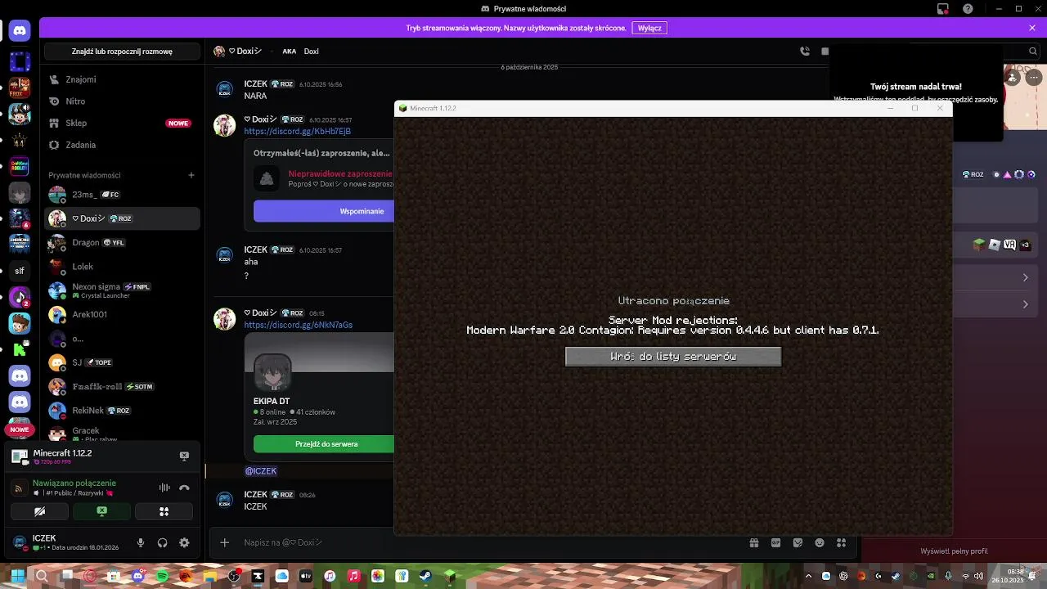Screen dimensions: 1047x589
Task: Open Discord user settings gear
Action: point(184,542)
